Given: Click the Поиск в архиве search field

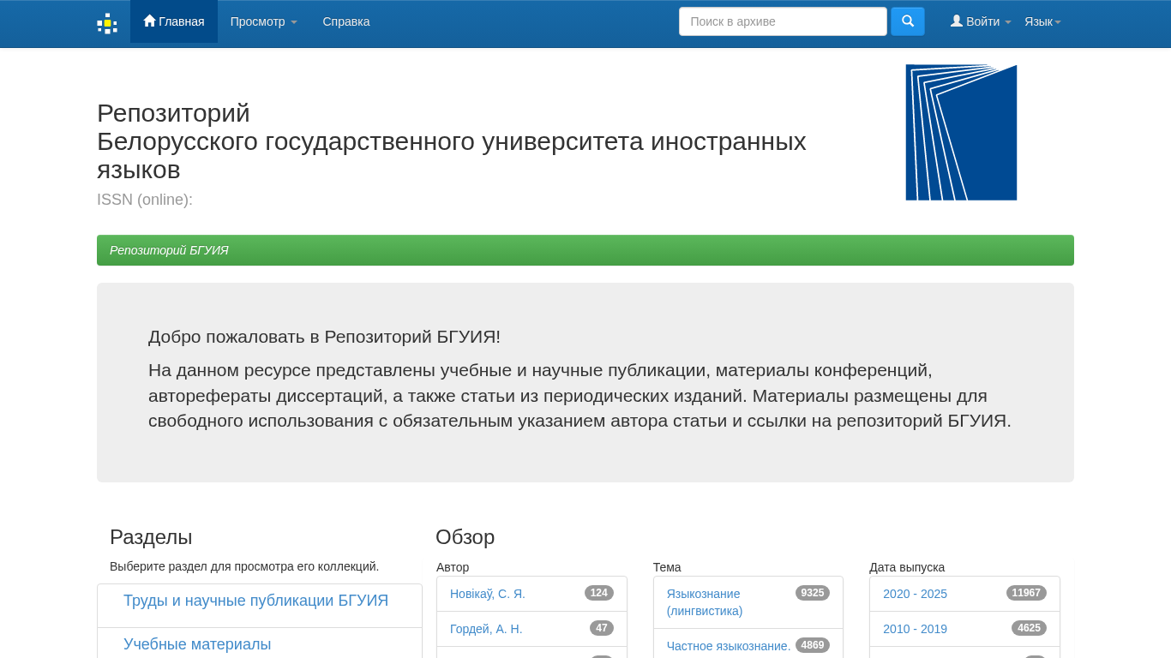Looking at the screenshot, I should click(782, 21).
